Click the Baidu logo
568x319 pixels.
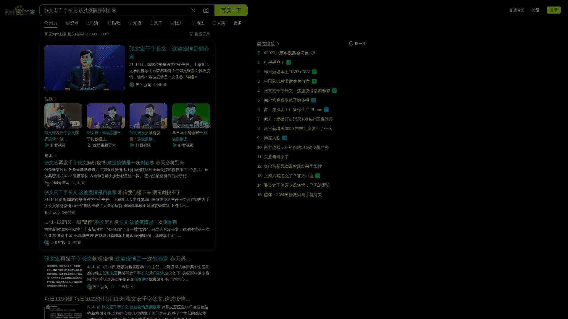20,10
